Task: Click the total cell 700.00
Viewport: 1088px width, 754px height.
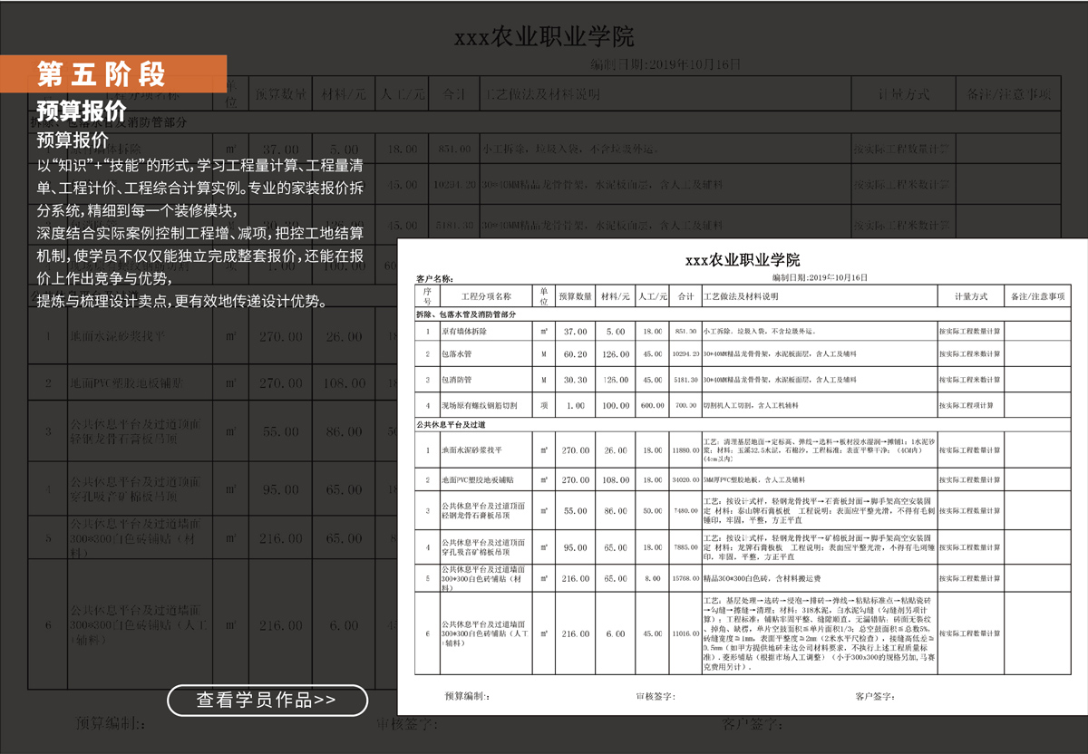Action: click(x=685, y=405)
